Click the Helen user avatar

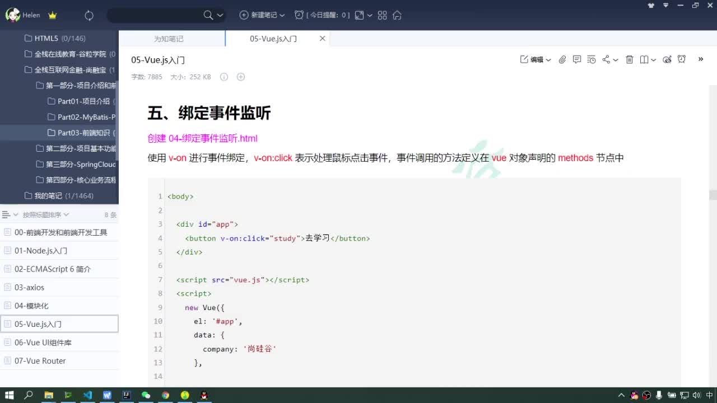(x=12, y=15)
